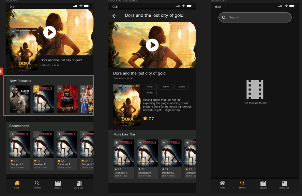Add Annabelle to watchlist with plus badge
This screenshot has width=302, height=196.
click(60, 88)
